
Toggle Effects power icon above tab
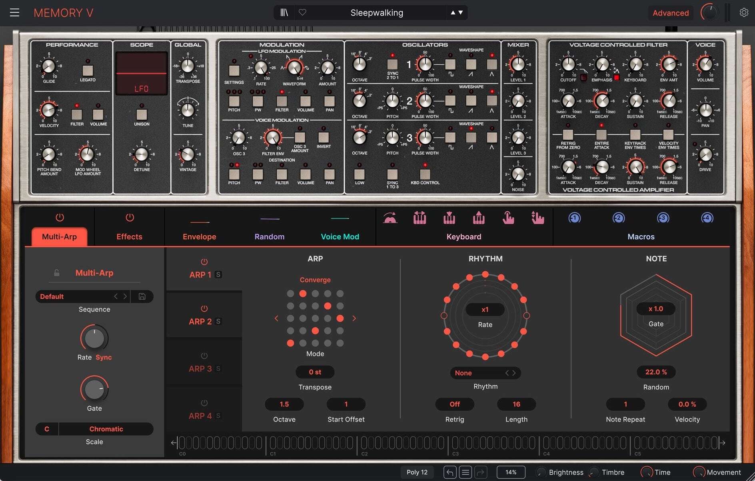(130, 217)
